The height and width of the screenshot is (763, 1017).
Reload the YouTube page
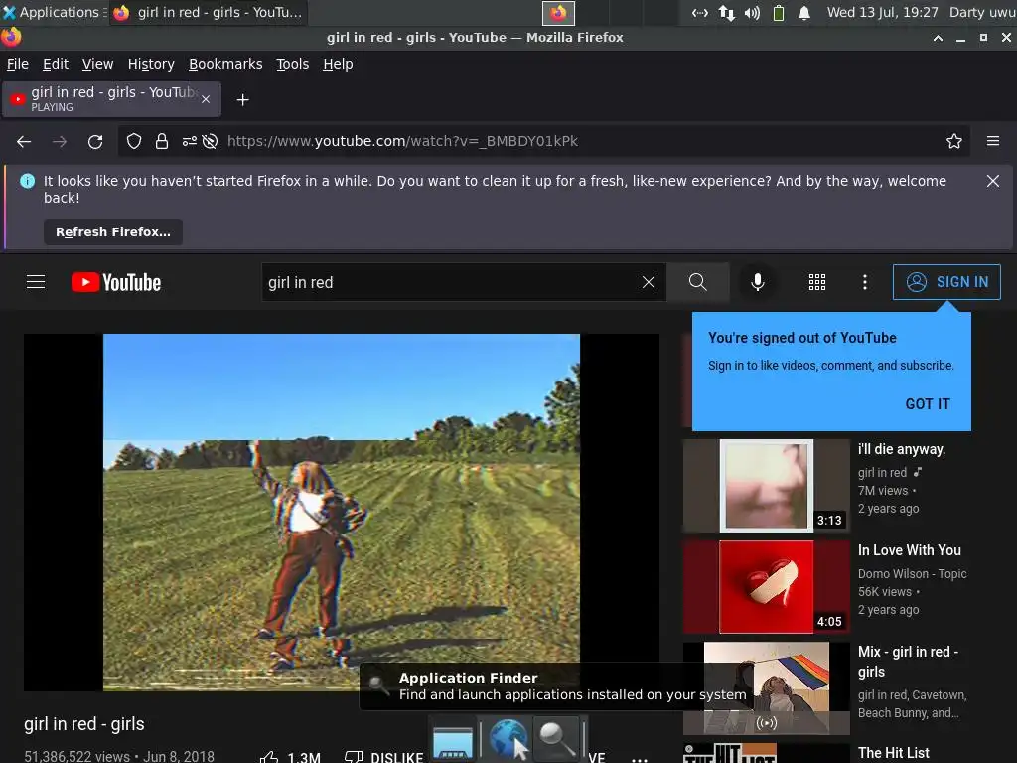95,141
